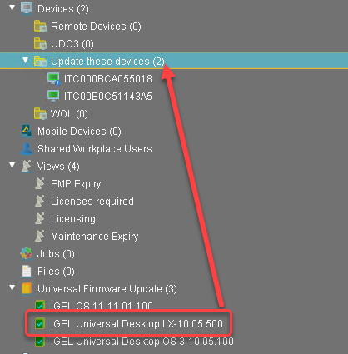Click the Remote Devices folder icon
The height and width of the screenshot is (354, 348).
click(40, 27)
